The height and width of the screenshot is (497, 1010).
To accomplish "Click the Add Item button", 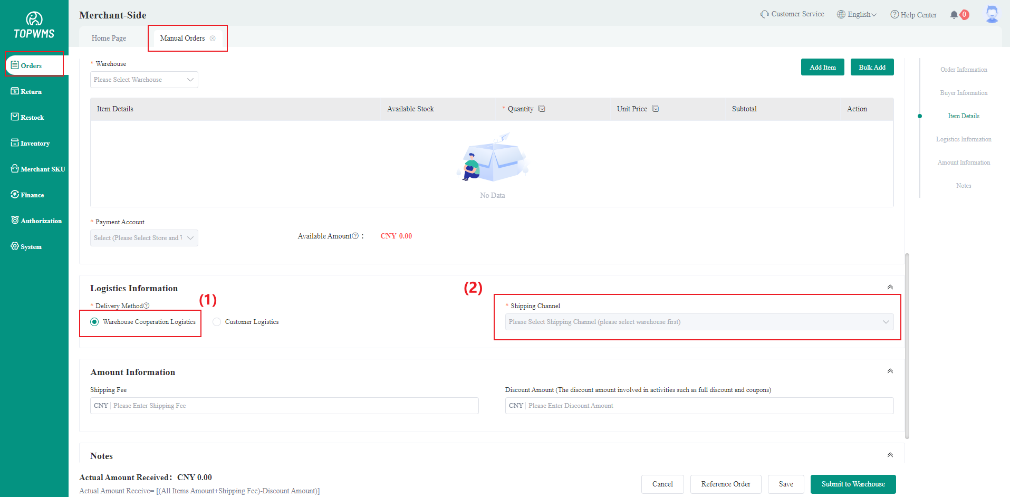I will tap(822, 68).
